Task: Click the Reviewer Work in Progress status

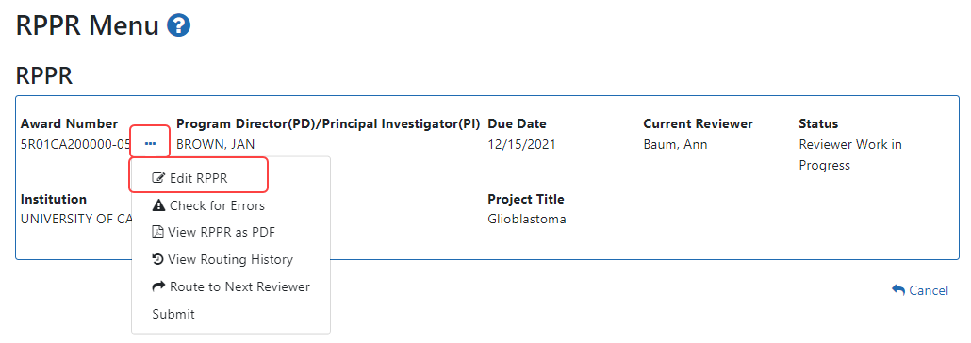Action: click(x=850, y=155)
